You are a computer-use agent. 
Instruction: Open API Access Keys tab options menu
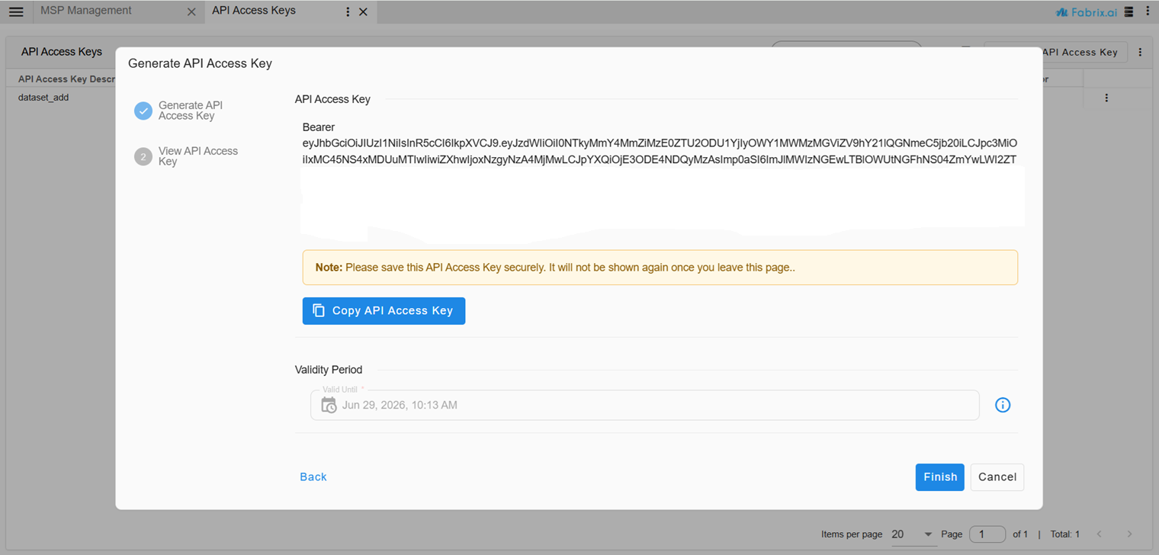click(x=348, y=12)
